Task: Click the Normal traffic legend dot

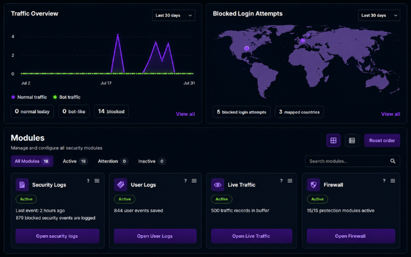Action: click(x=13, y=97)
